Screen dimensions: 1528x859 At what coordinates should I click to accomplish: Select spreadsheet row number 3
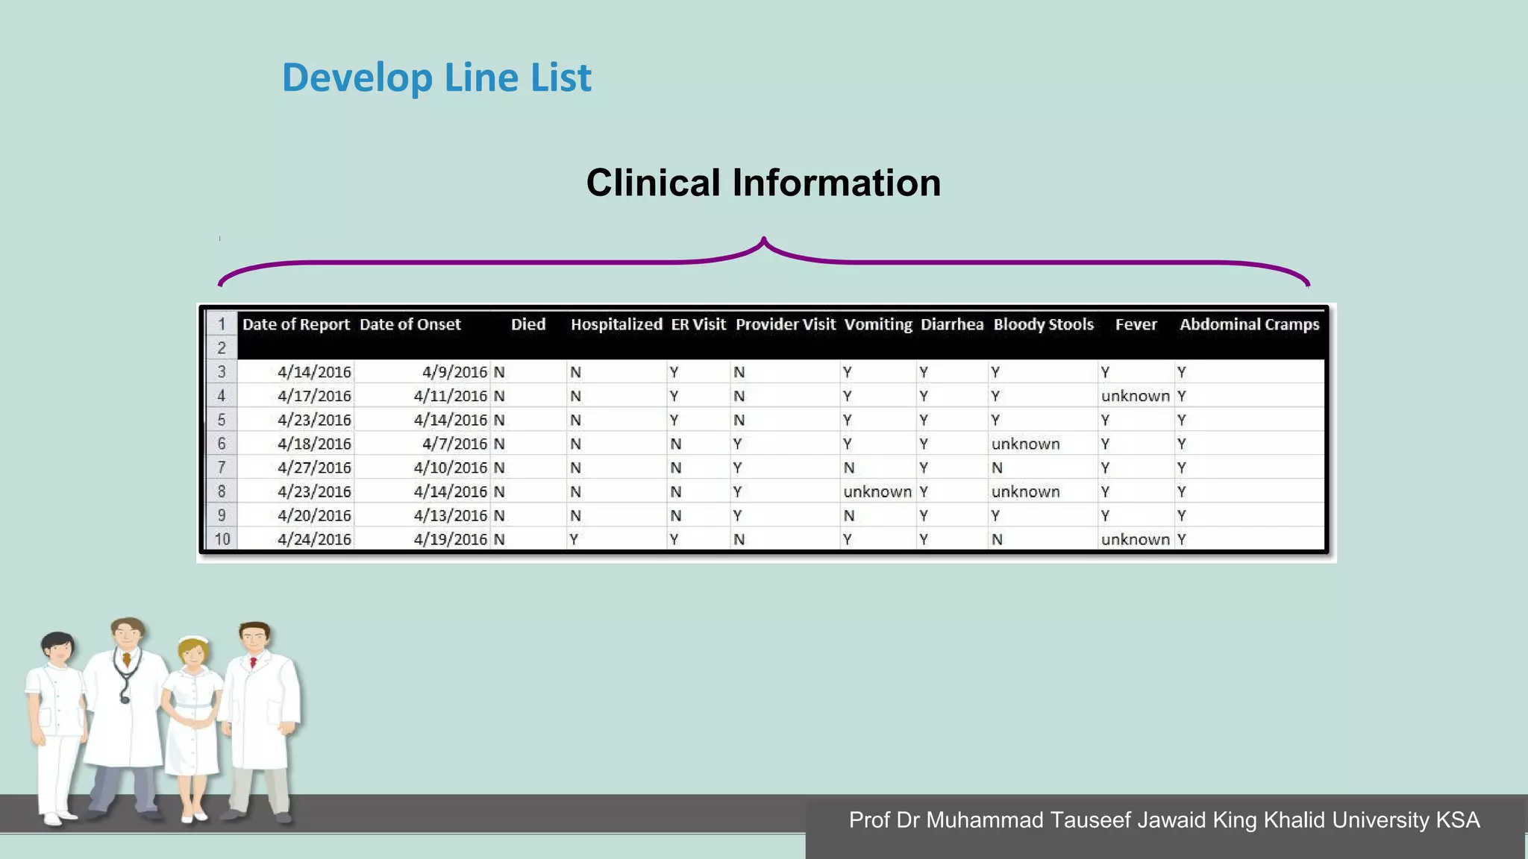pos(222,372)
